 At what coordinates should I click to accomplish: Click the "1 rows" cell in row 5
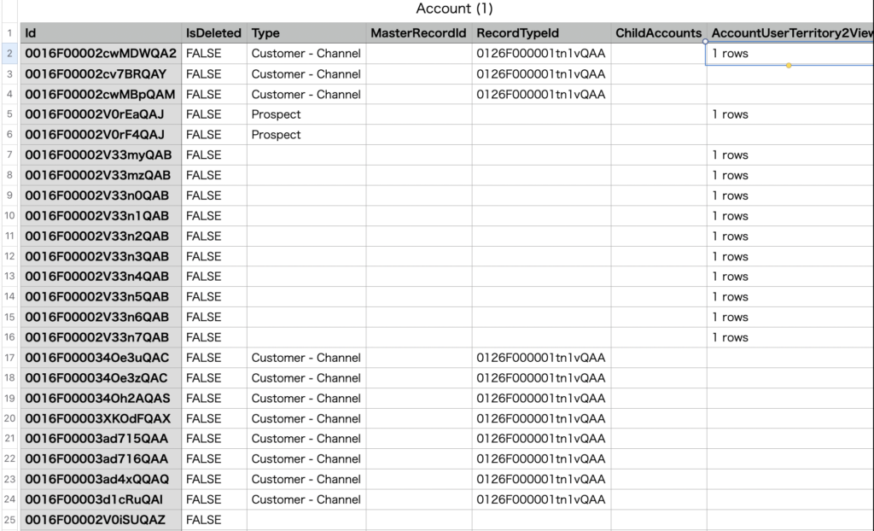coord(790,114)
